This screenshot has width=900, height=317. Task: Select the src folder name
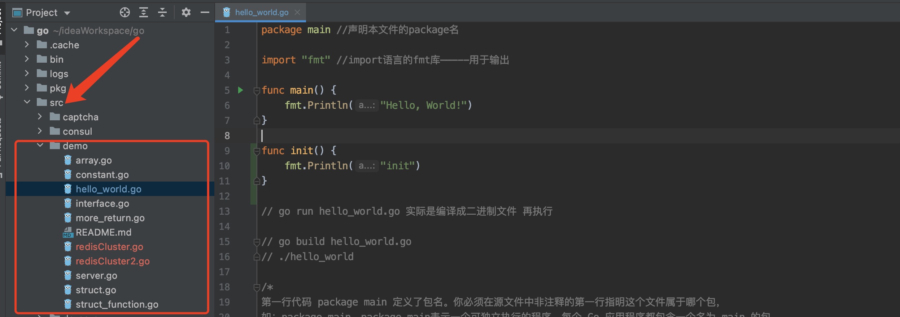click(56, 103)
